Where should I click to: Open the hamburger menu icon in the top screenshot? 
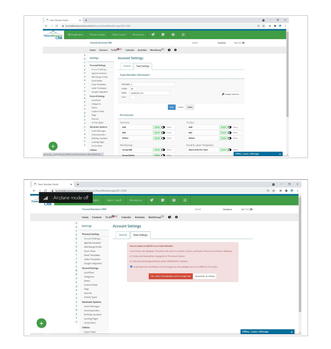pyautogui.click(x=183, y=34)
